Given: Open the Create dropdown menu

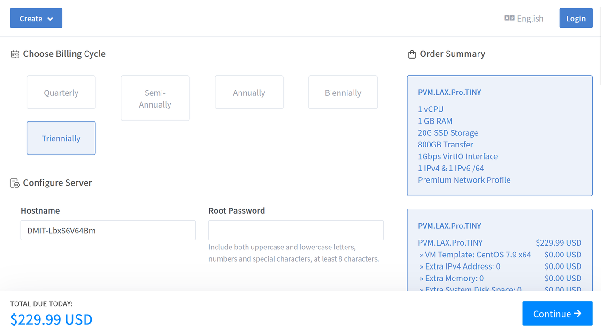Looking at the screenshot, I should [31, 18].
